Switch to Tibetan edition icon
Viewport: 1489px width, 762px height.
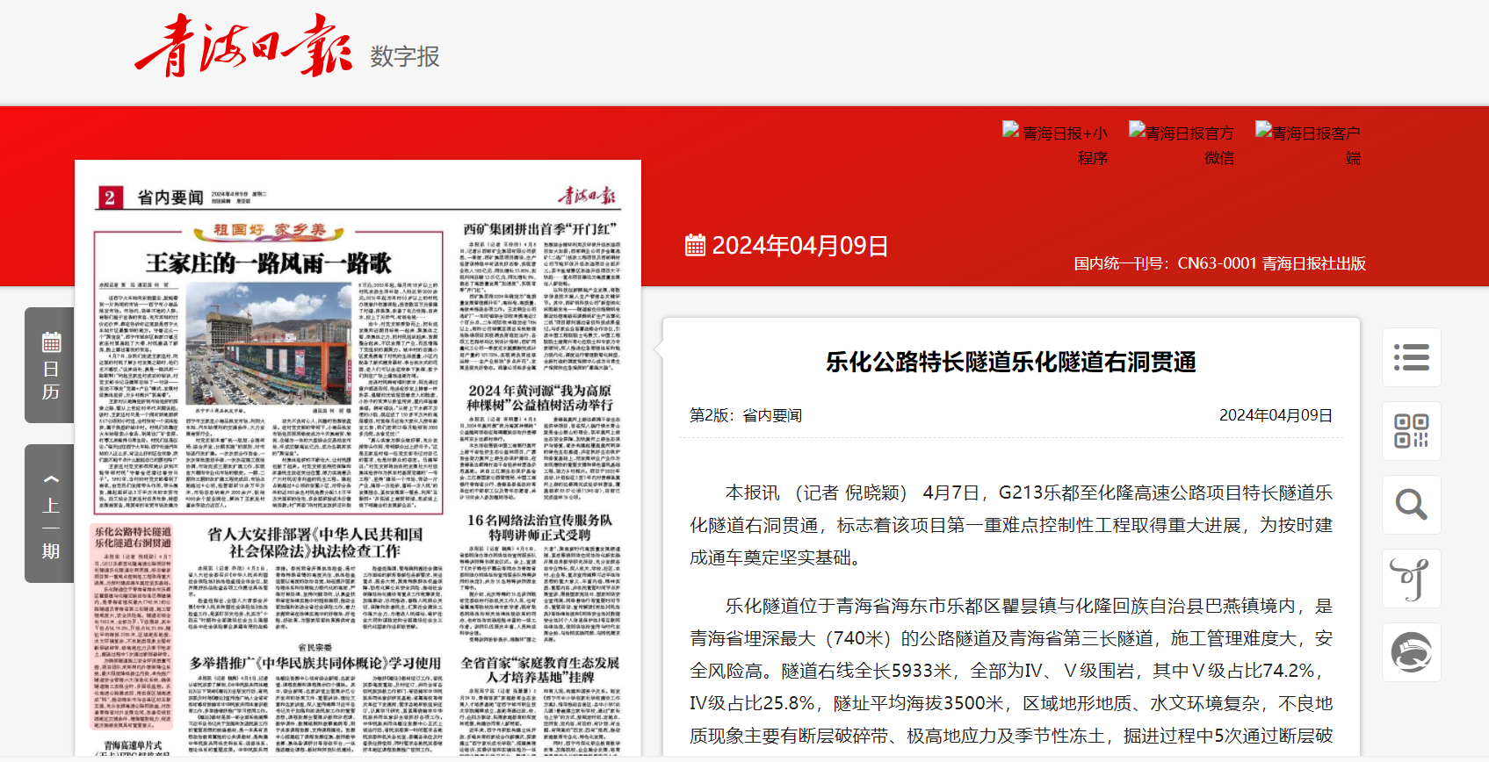[1412, 579]
